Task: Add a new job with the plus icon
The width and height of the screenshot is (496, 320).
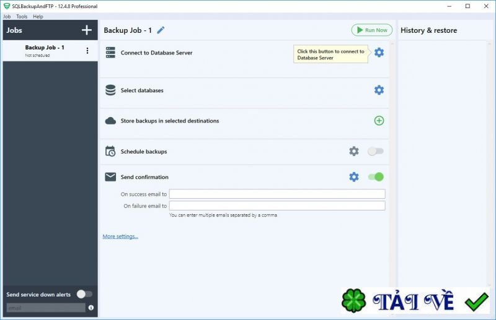Action: (87, 30)
